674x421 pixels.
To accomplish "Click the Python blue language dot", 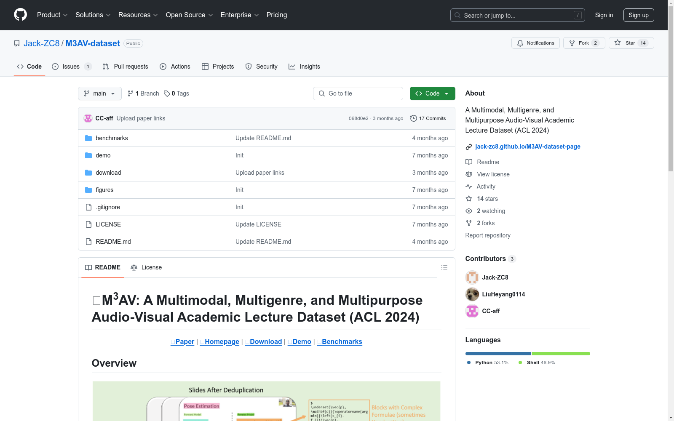I will (x=469, y=362).
